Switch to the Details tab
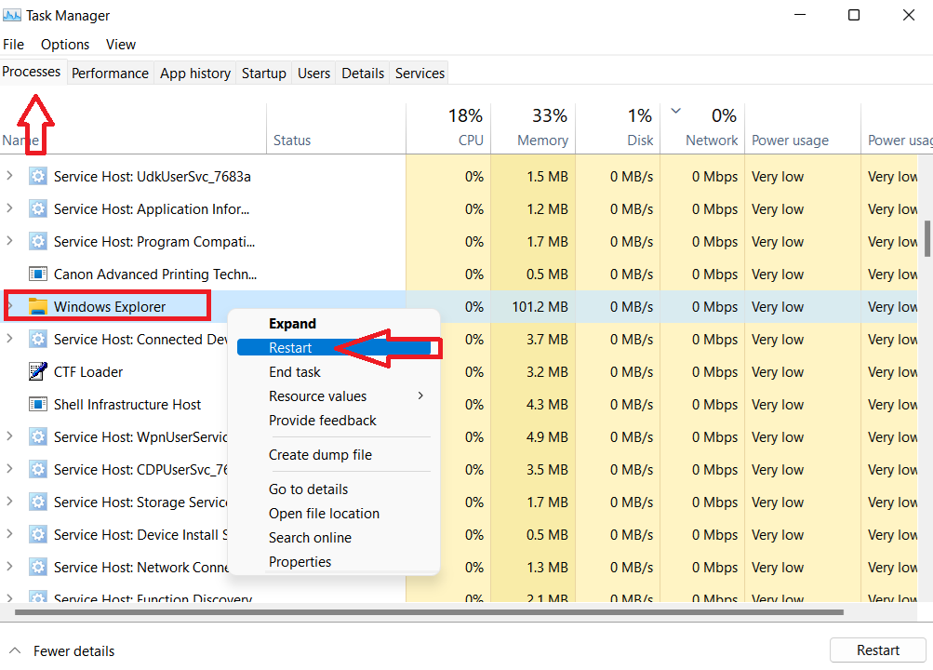This screenshot has height=670, width=933. pos(363,74)
